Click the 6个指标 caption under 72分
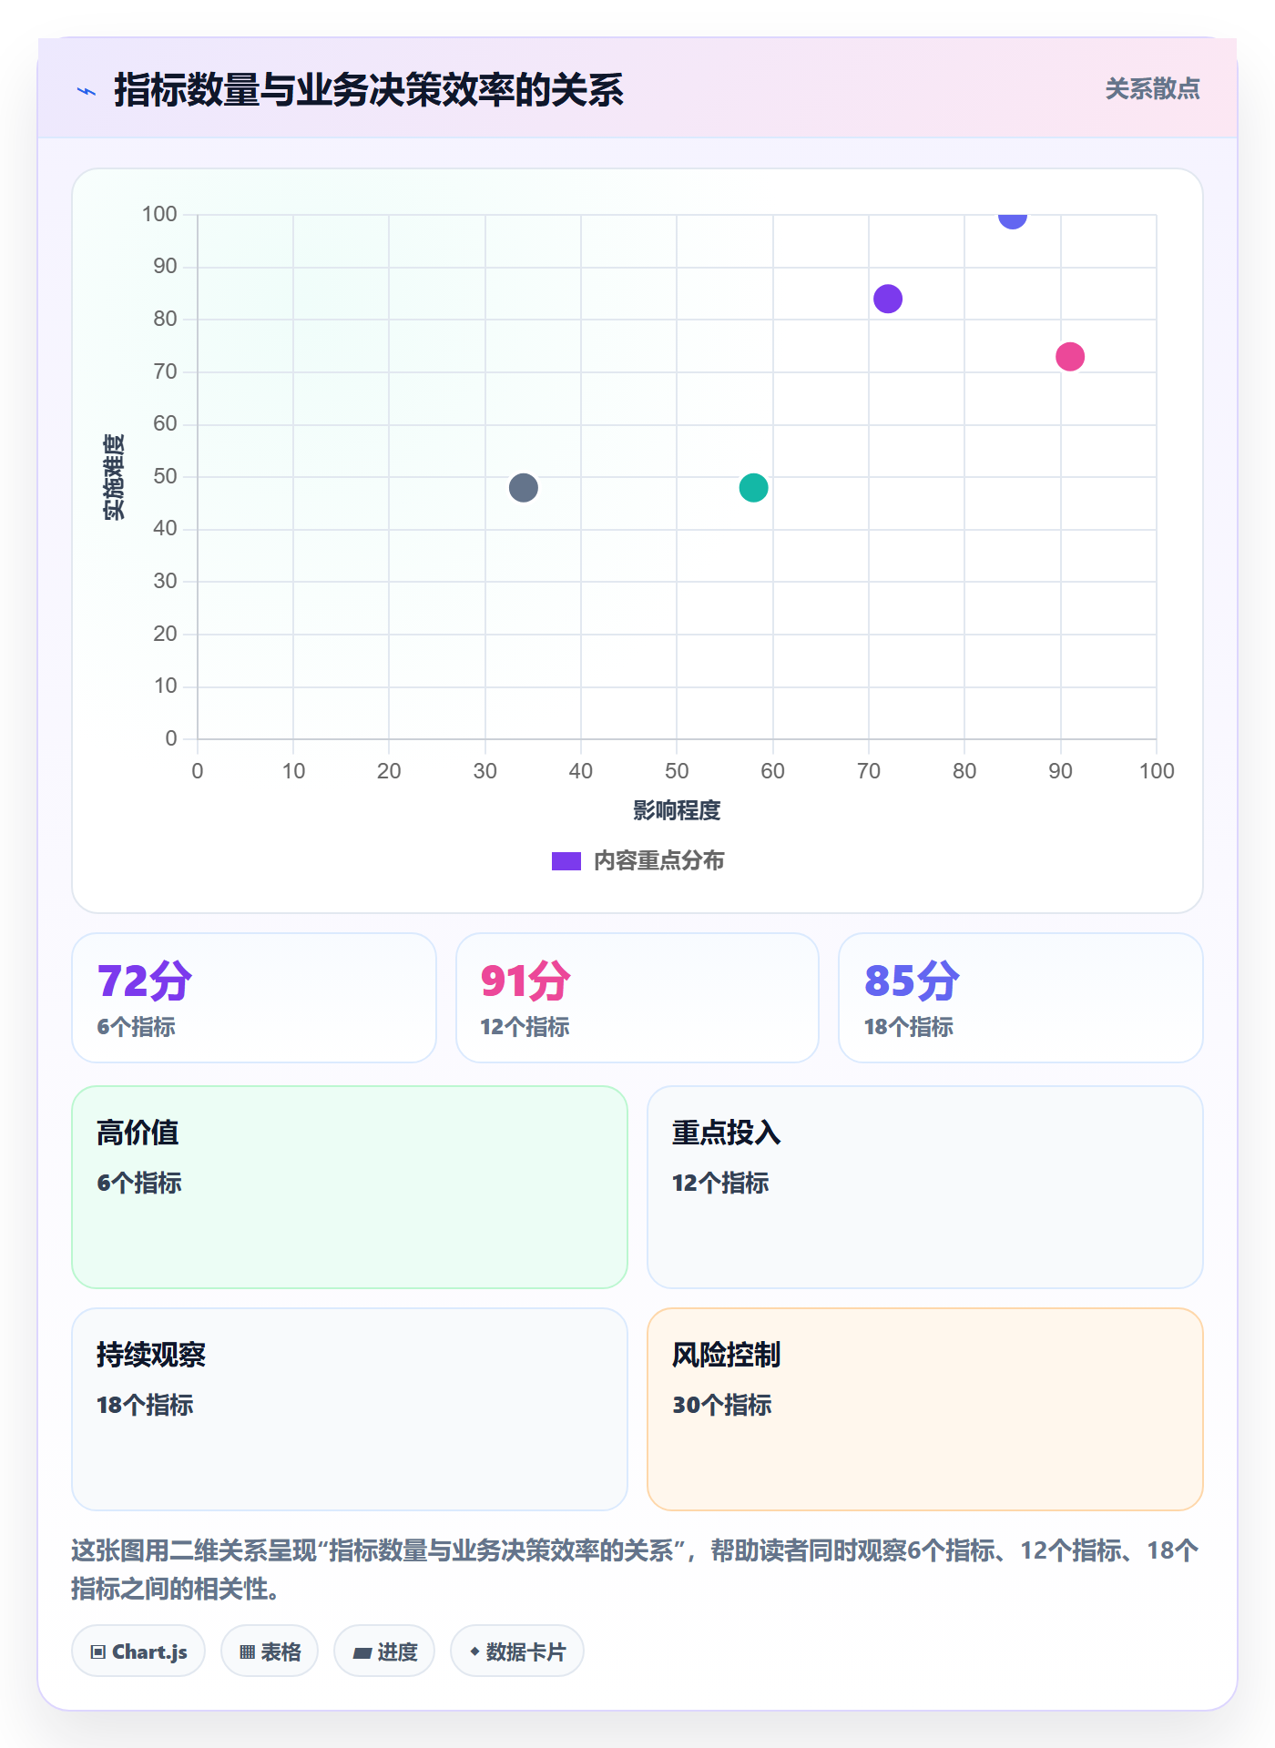 (137, 1027)
